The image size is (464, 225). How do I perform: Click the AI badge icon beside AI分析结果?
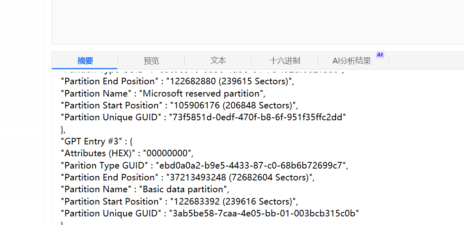click(x=380, y=55)
